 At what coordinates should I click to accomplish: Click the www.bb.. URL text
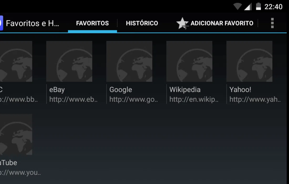(19, 100)
